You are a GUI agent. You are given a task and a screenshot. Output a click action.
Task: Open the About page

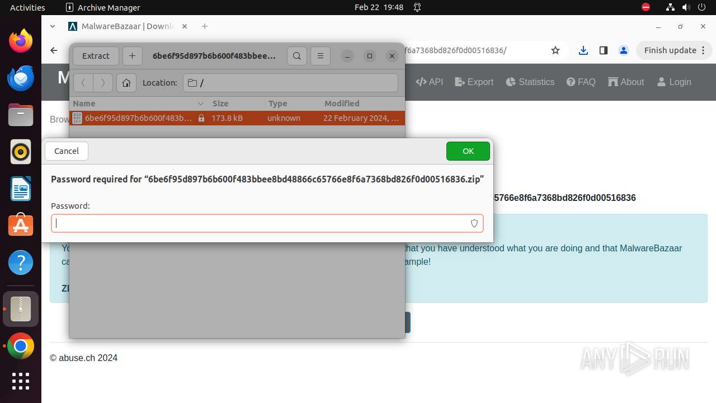point(626,82)
